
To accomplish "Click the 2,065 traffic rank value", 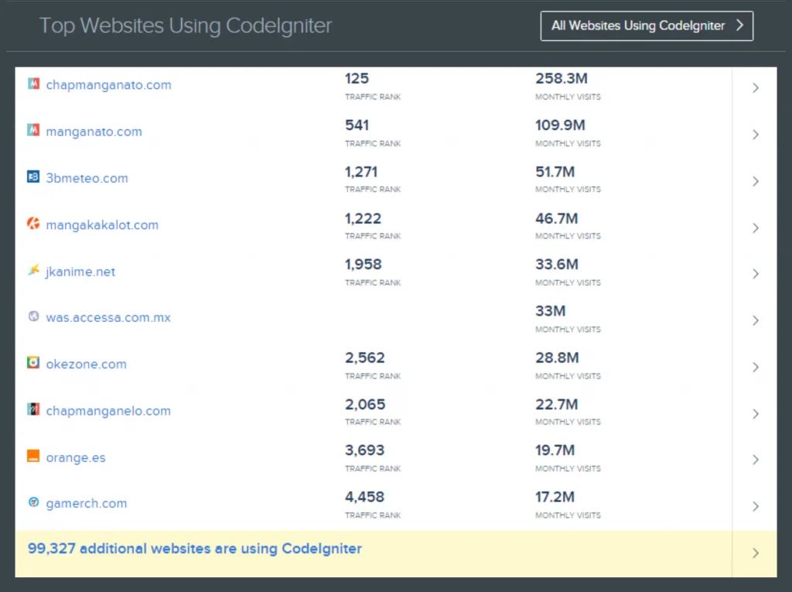I will (365, 405).
